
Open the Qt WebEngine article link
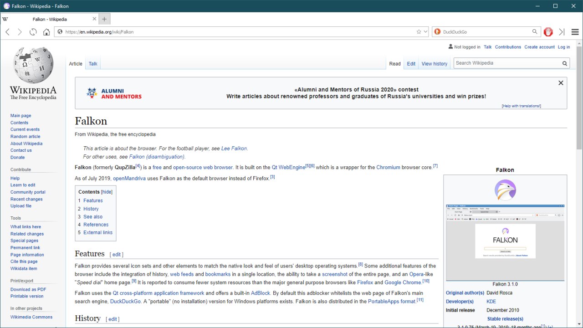point(288,168)
